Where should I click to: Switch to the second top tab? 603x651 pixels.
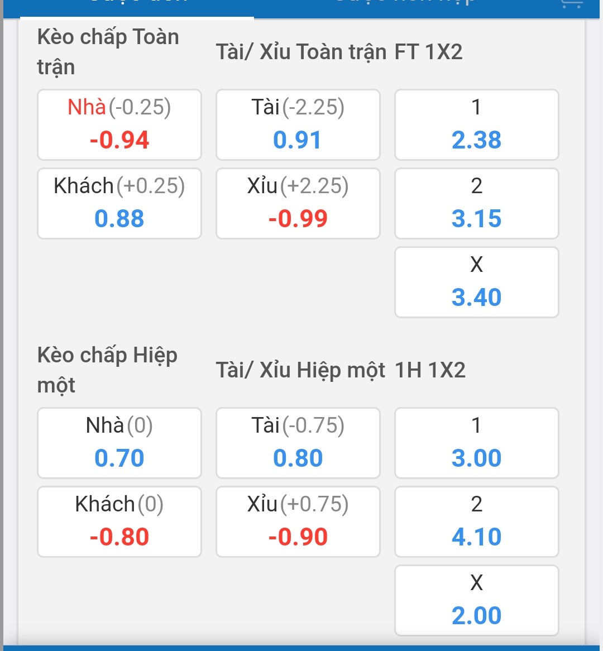pyautogui.click(x=405, y=8)
